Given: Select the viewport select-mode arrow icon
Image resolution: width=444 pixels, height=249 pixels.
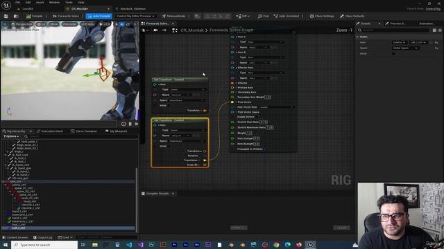Looking at the screenshot, I should coord(117,24).
